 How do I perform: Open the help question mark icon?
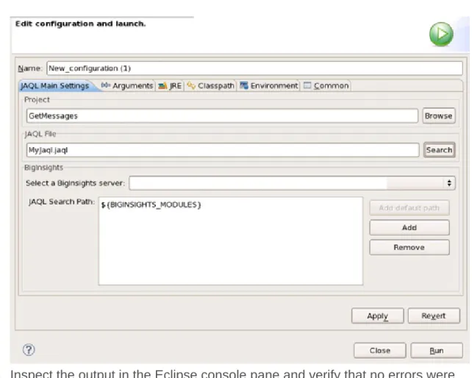[x=29, y=350]
